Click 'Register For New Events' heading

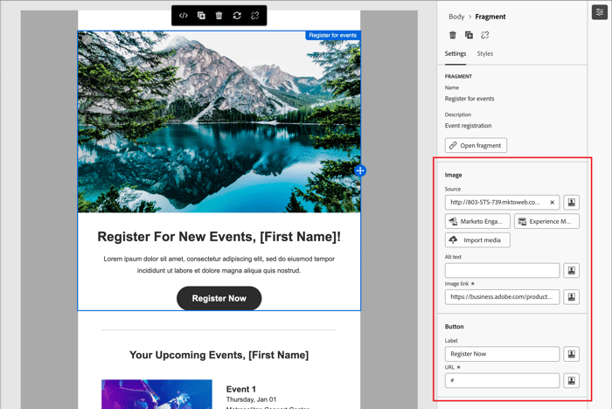coord(219,237)
